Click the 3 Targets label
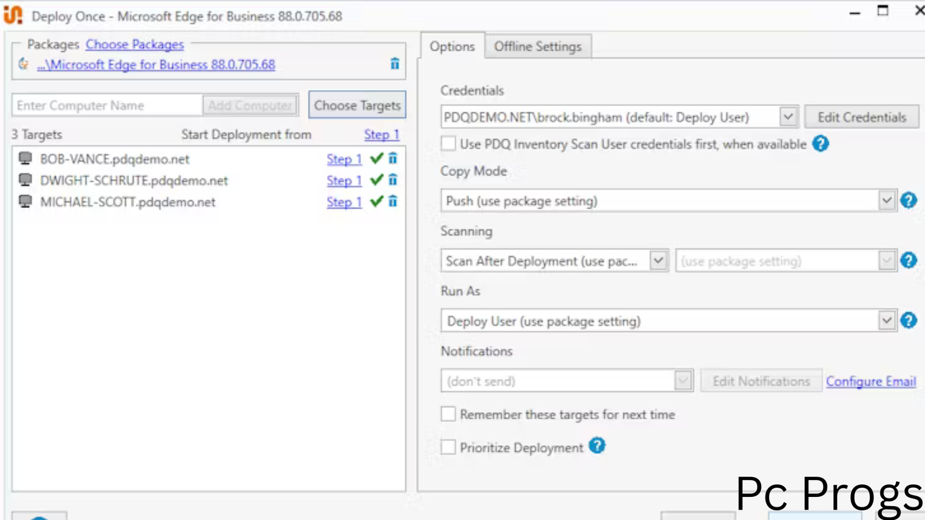This screenshot has height=520, width=925. pos(36,135)
